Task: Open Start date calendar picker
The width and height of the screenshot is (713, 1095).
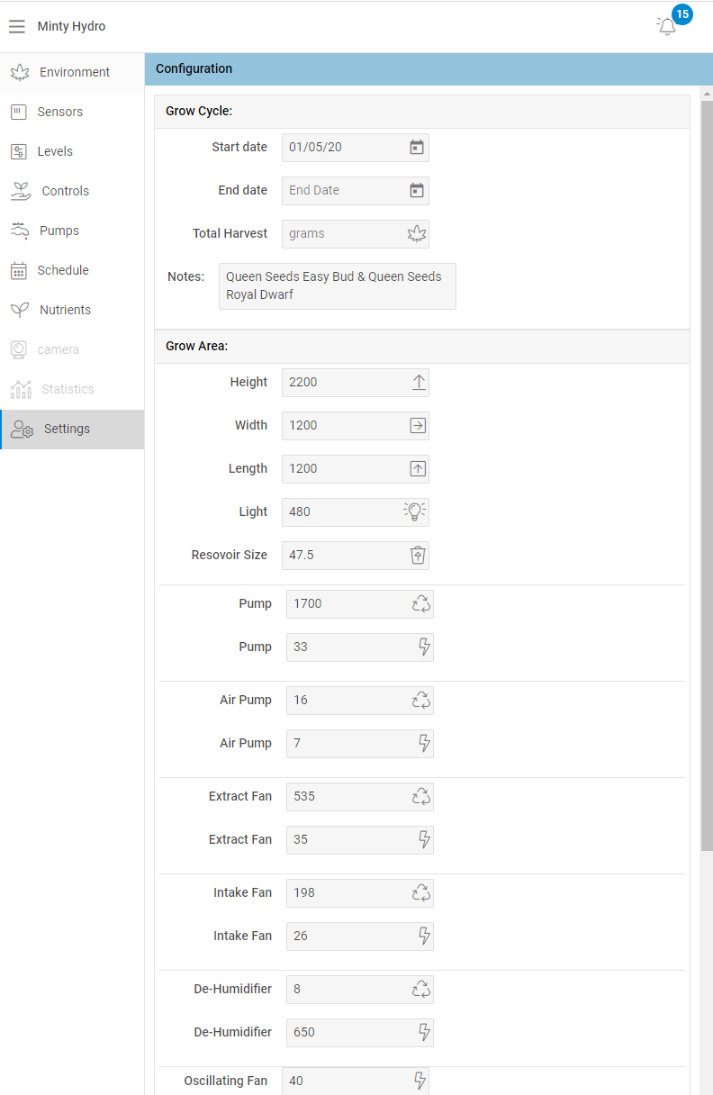Action: [416, 148]
